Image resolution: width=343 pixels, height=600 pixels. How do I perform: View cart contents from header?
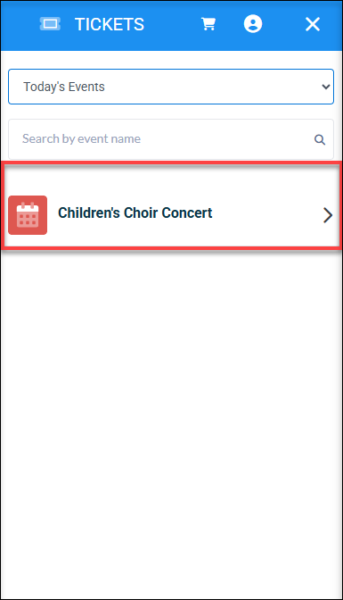coord(208,24)
